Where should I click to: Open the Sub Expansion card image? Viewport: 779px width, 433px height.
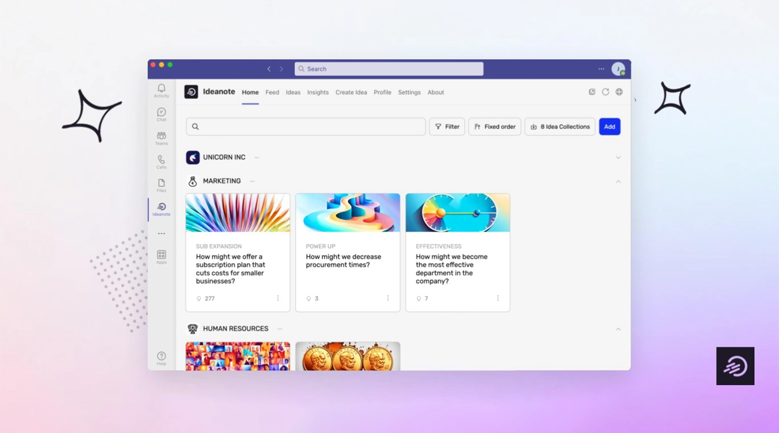point(238,213)
